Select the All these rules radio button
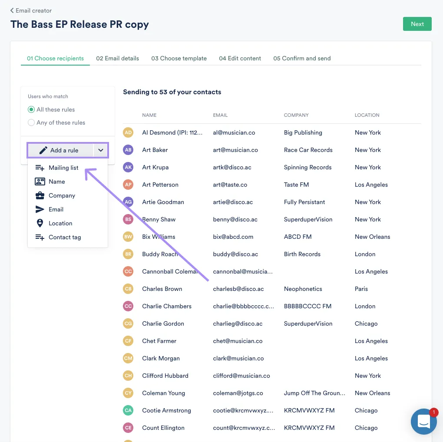Image resolution: width=443 pixels, height=442 pixels. [x=31, y=110]
